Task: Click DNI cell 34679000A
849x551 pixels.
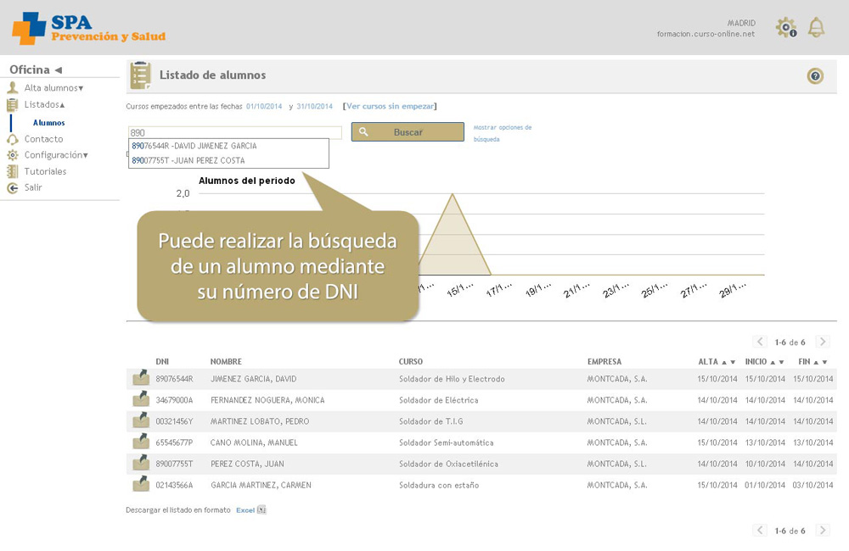Action: click(x=174, y=400)
